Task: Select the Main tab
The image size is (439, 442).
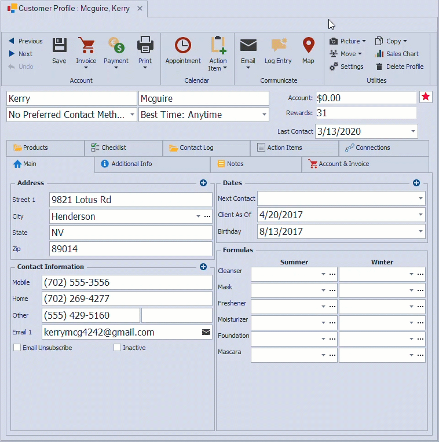Action: 50,164
